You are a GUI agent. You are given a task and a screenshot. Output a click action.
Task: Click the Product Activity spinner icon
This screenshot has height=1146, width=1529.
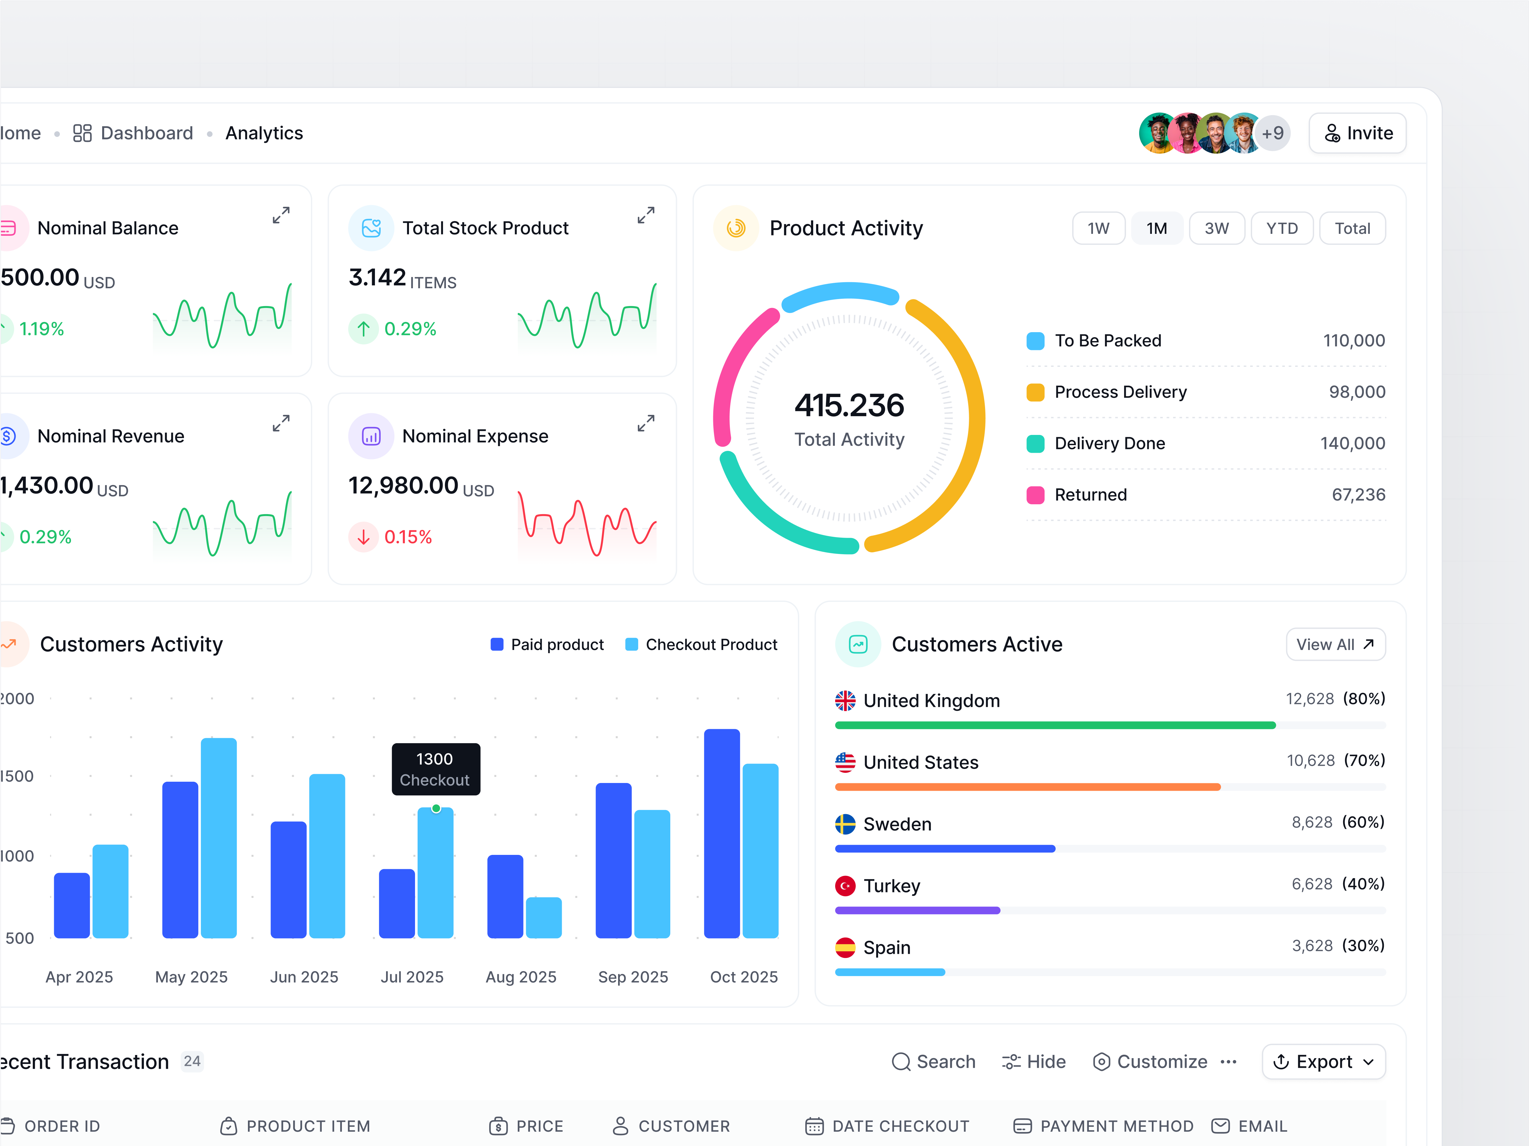click(x=736, y=228)
